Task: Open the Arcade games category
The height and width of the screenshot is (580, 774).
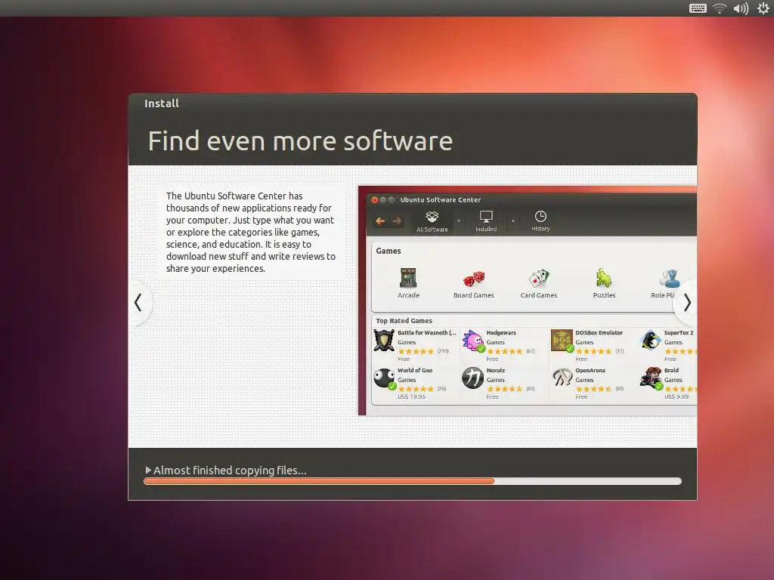Action: (x=408, y=283)
